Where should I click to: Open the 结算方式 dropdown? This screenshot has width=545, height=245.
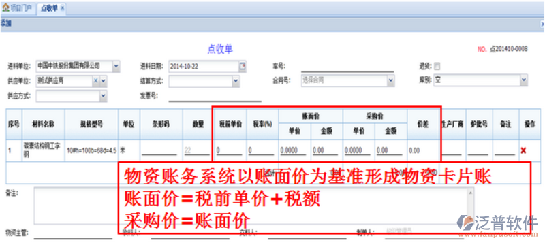click(x=236, y=81)
